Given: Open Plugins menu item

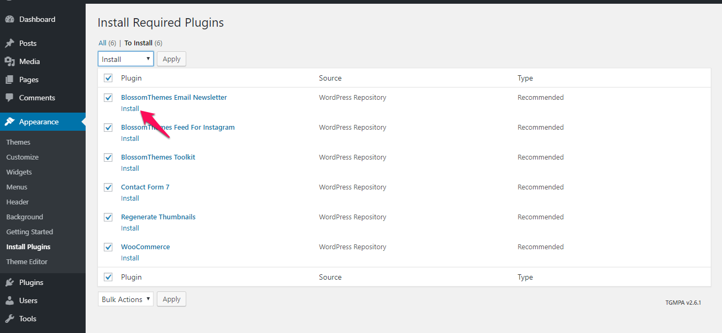Looking at the screenshot, I should coord(43,282).
